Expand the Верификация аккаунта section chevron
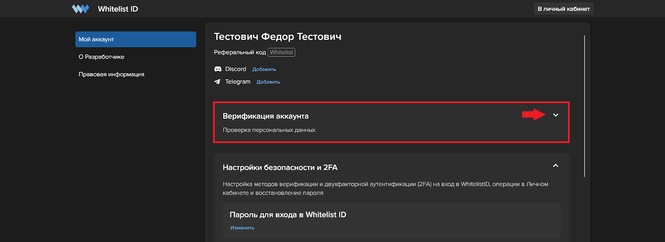Image resolution: width=665 pixels, height=242 pixels. click(x=556, y=115)
